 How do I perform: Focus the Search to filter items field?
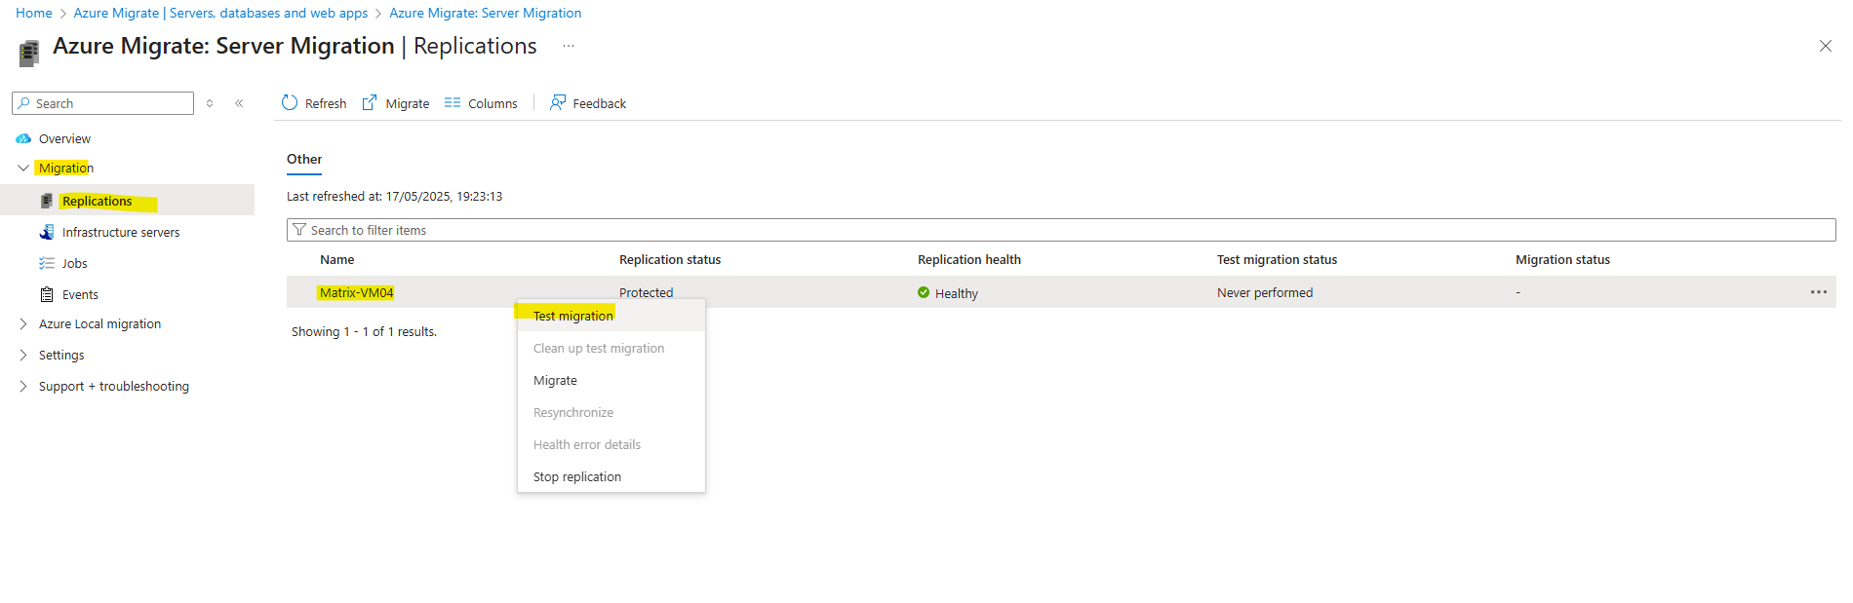(1061, 230)
